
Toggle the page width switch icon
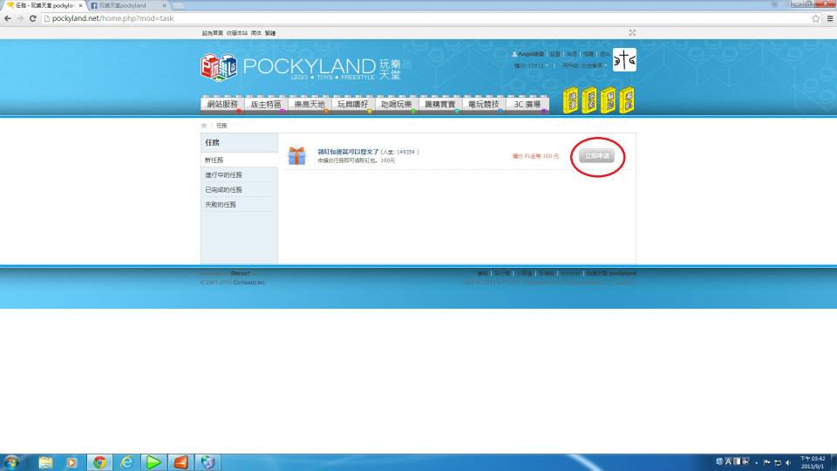tap(632, 33)
